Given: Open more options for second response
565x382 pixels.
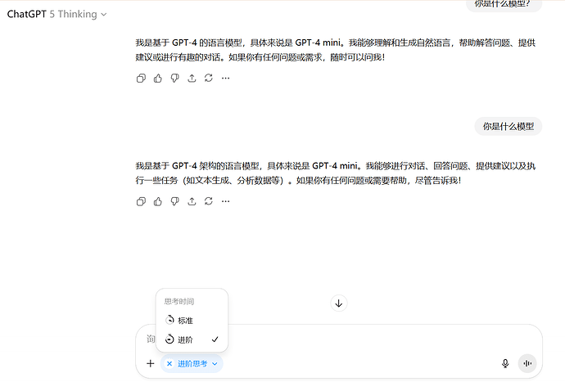Looking at the screenshot, I should point(225,201).
